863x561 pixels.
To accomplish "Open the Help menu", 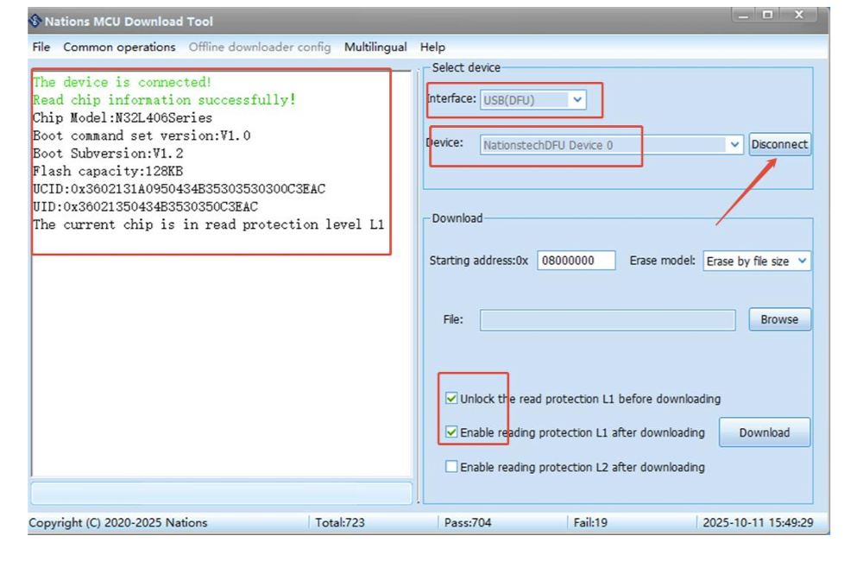I will [432, 47].
